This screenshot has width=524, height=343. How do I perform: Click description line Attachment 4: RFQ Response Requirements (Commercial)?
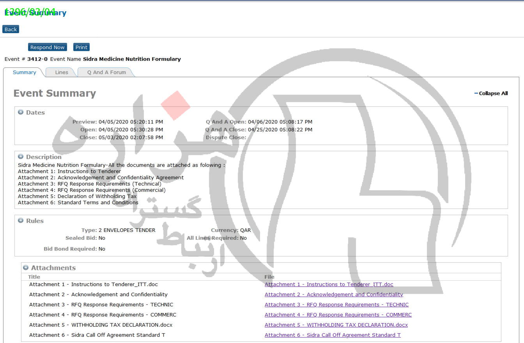click(x=92, y=190)
